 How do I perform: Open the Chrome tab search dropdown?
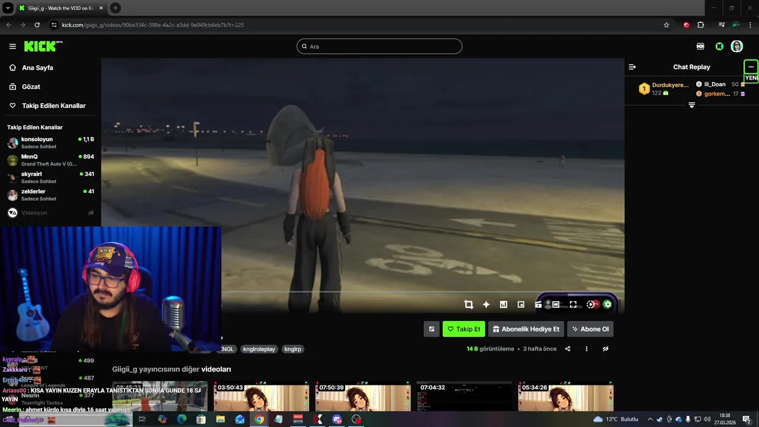point(8,8)
